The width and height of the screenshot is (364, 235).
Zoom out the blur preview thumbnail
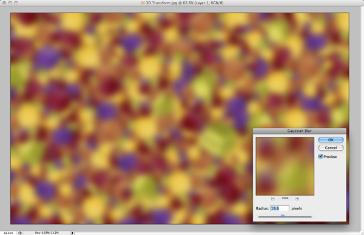(x=273, y=199)
